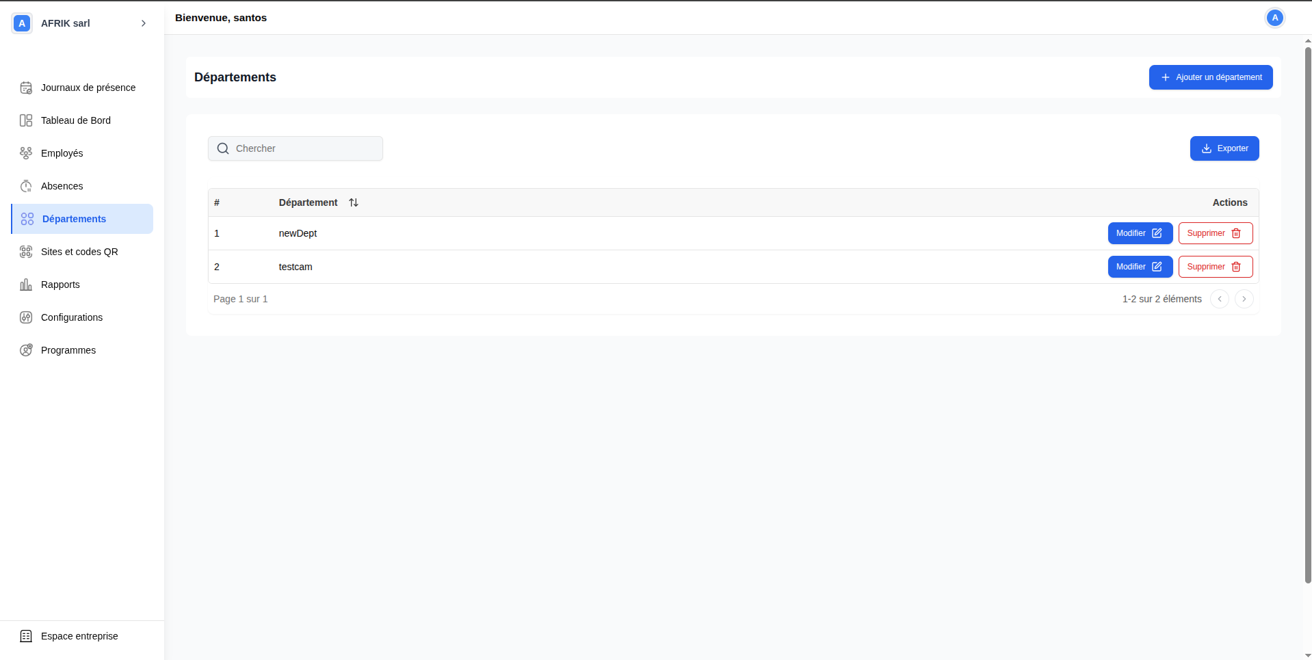Expand the AFRIK sarl company switcher
The width and height of the screenshot is (1312, 660).
click(x=144, y=23)
